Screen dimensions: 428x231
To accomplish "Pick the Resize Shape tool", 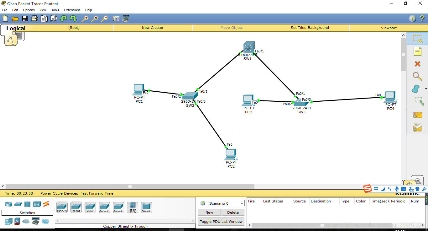I will click(419, 101).
